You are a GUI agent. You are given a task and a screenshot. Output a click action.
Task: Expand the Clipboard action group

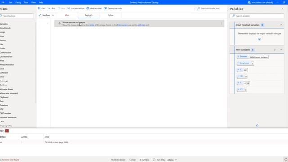[x=4, y=97]
